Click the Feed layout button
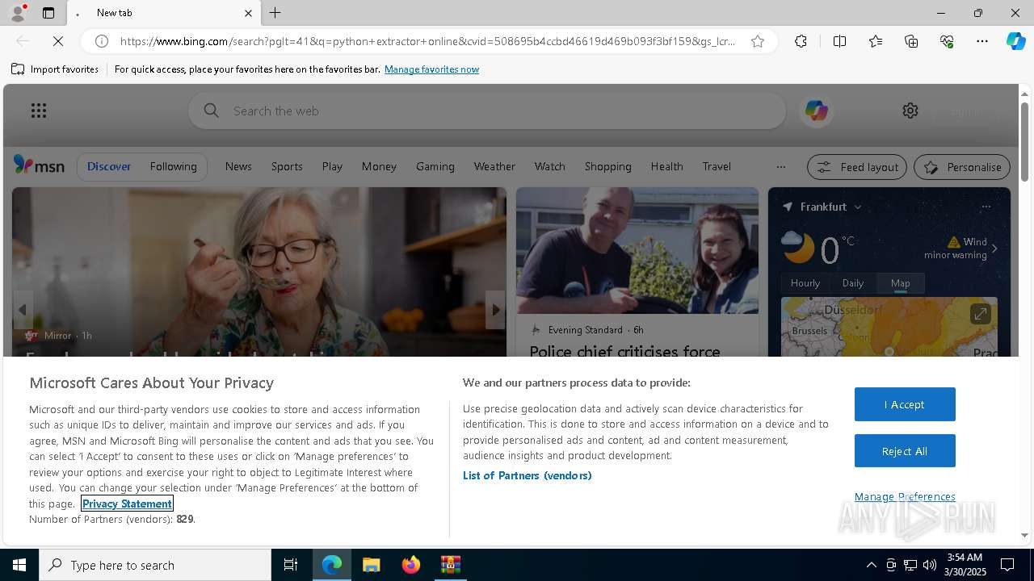The height and width of the screenshot is (581, 1034). point(856,167)
